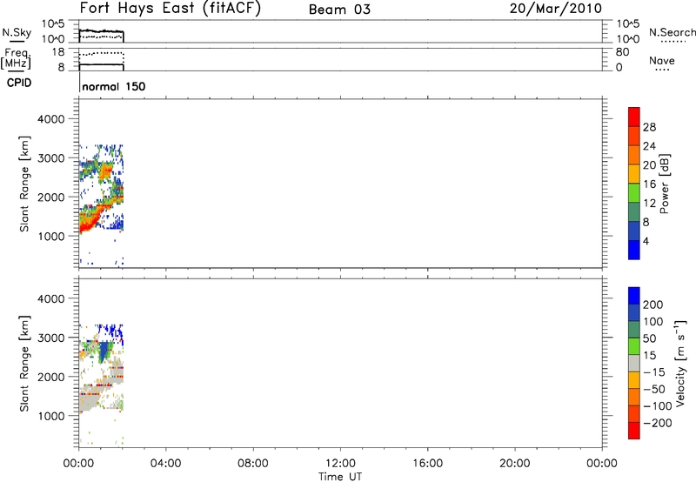696x482 pixels.
Task: Click the blue bottom of power color bar
Action: point(634,250)
